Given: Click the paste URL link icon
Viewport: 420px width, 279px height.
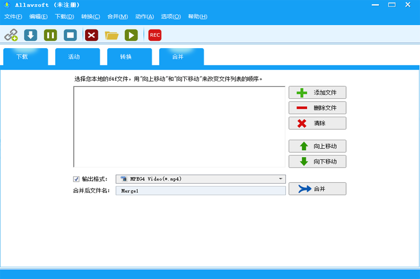Looking at the screenshot, I should (11, 35).
